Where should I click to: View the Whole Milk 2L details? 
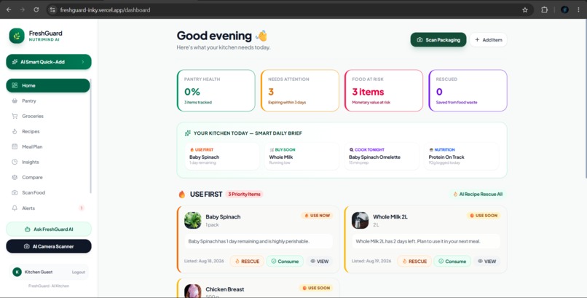coord(486,262)
